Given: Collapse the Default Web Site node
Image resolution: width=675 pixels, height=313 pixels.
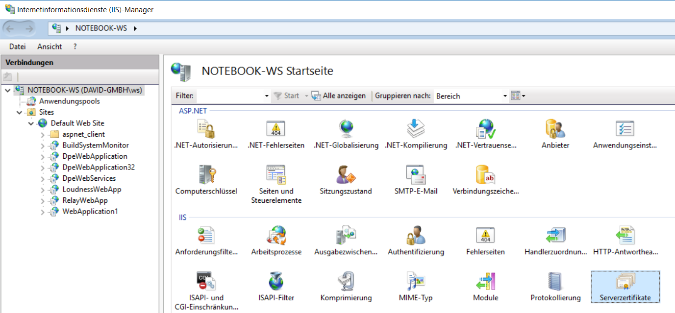Looking at the screenshot, I should [31, 123].
